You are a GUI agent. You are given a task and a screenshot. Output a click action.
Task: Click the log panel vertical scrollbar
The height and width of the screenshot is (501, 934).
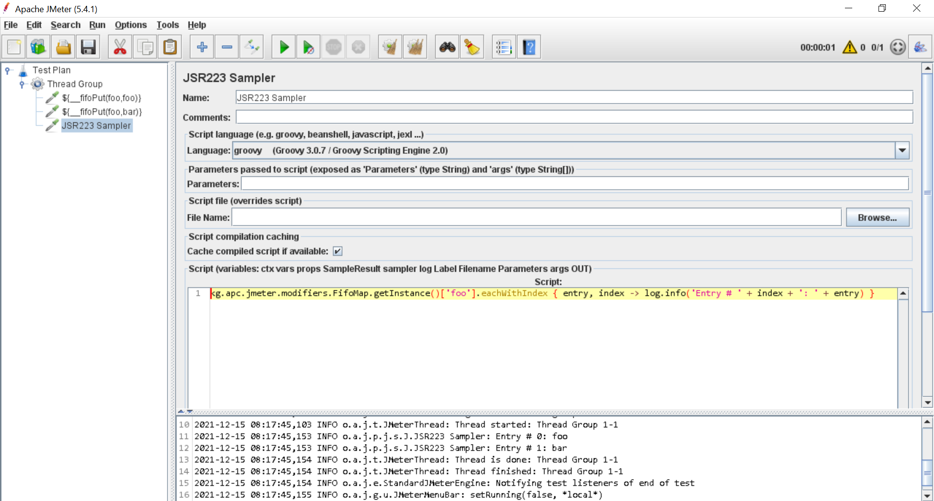(x=928, y=459)
